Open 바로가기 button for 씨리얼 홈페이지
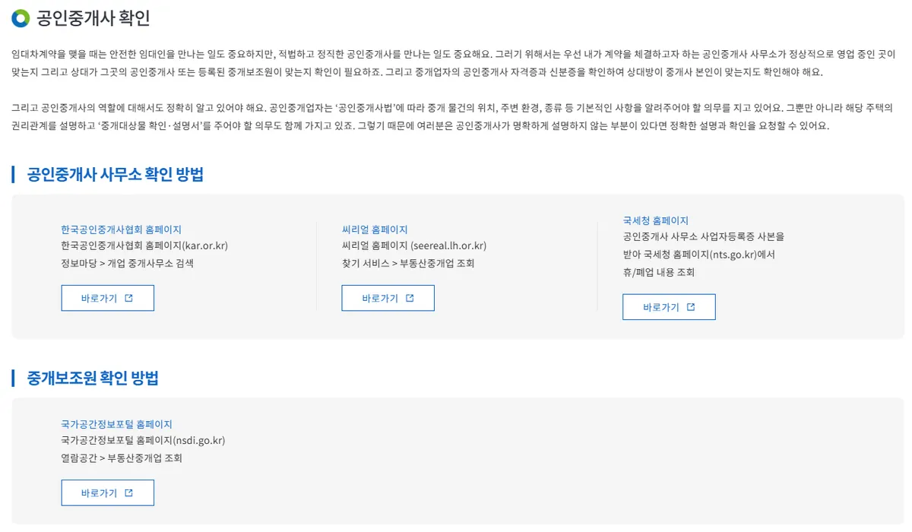Image resolution: width=912 pixels, height=532 pixels. click(388, 298)
